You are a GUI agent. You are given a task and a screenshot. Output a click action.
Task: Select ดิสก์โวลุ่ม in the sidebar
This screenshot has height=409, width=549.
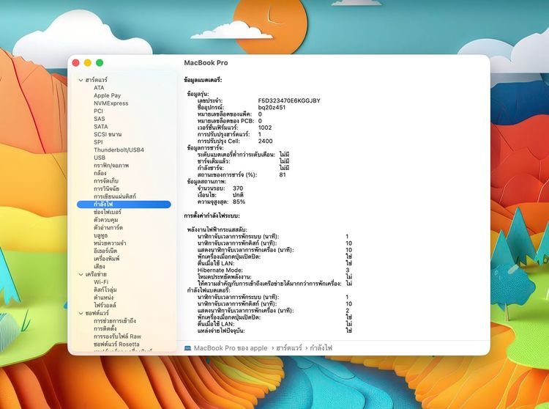point(105,290)
